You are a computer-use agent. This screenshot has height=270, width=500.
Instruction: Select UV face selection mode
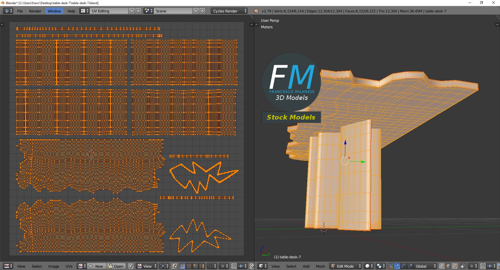[195, 266]
